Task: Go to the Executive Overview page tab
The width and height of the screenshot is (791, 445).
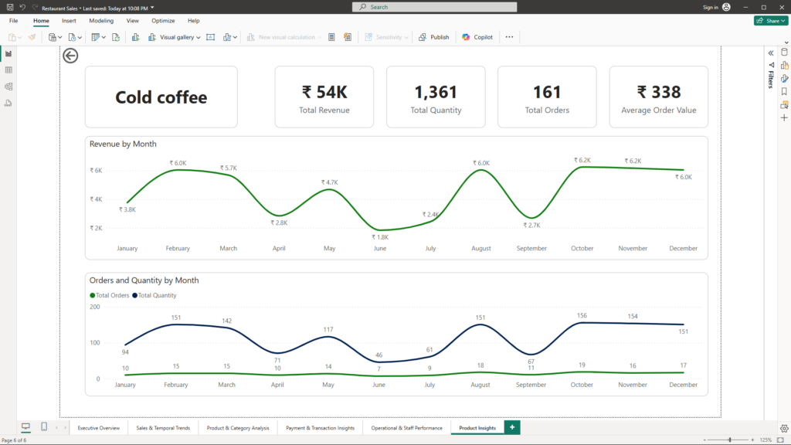Action: tap(99, 428)
